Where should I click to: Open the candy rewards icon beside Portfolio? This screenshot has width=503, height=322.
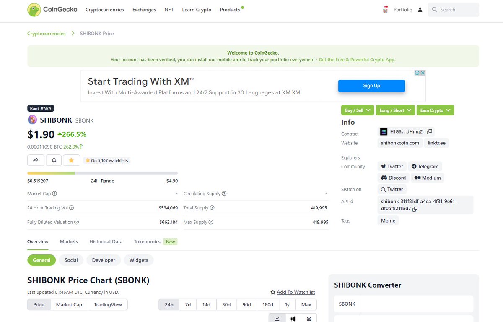(385, 10)
